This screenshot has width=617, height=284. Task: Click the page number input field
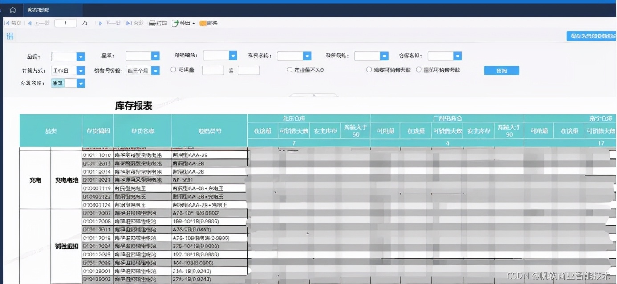click(65, 23)
